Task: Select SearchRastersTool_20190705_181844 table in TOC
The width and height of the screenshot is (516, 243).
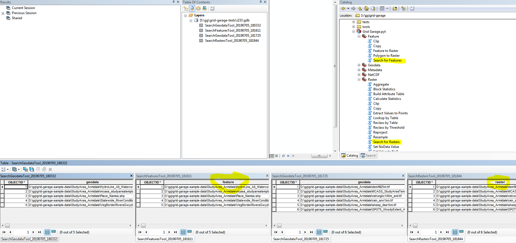Action: (232, 41)
